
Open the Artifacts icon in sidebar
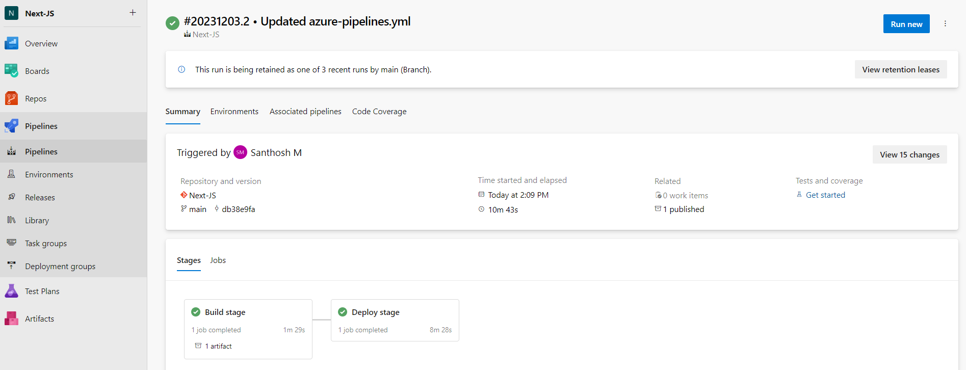point(11,319)
